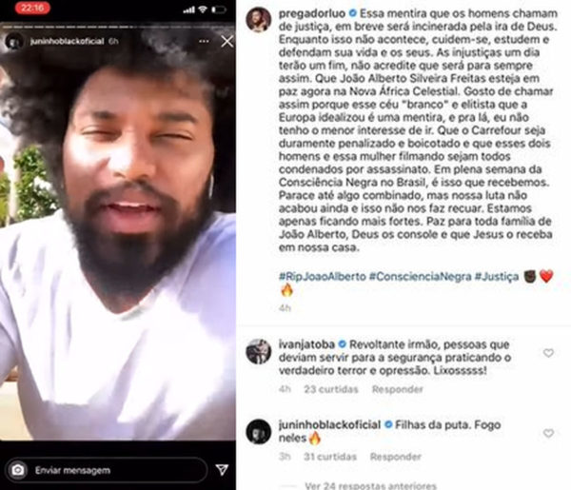Open juninhoblackoficial comment avatar

[259, 432]
